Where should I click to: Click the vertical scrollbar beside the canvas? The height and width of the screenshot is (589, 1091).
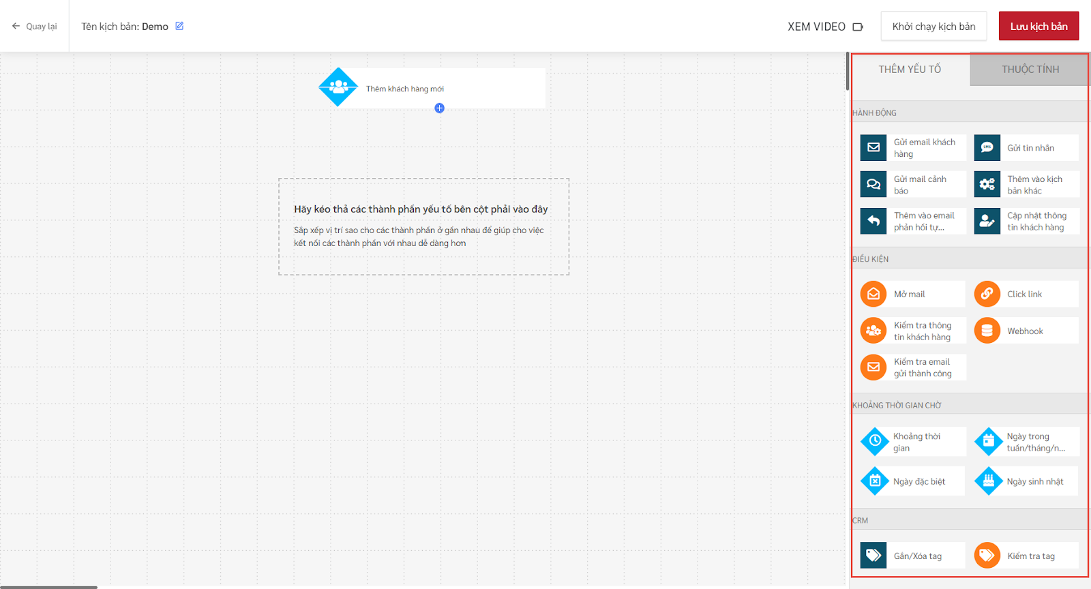(848, 71)
